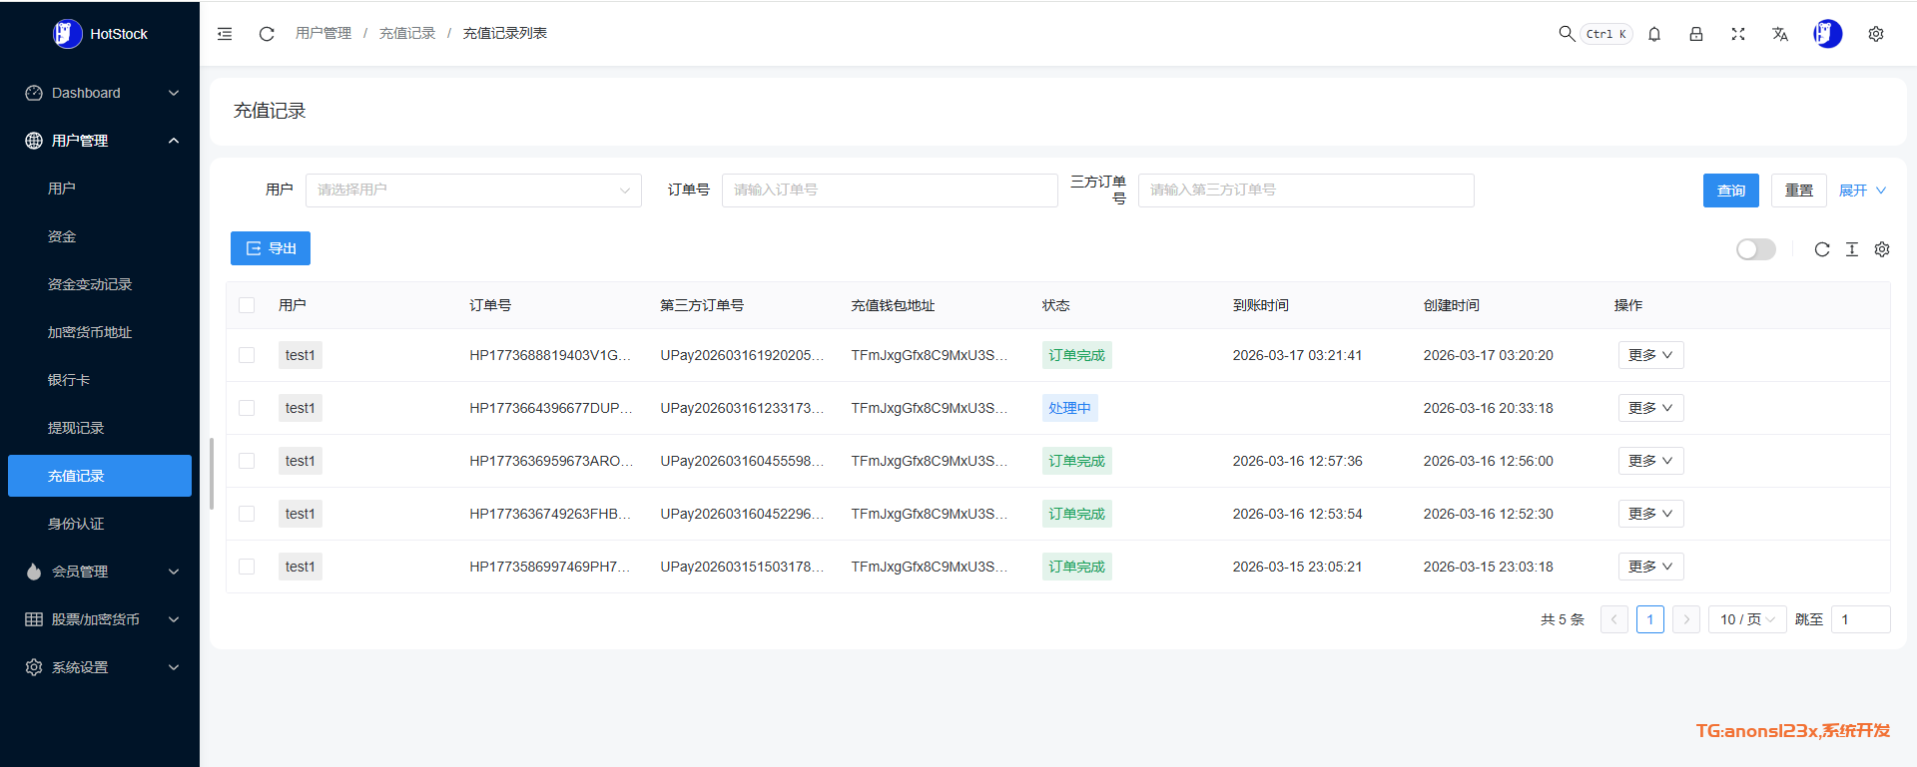
Task: Click the lock screen icon
Action: 1696,34
